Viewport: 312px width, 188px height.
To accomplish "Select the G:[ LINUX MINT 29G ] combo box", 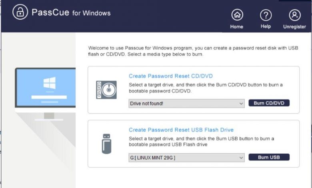I will [x=184, y=158].
